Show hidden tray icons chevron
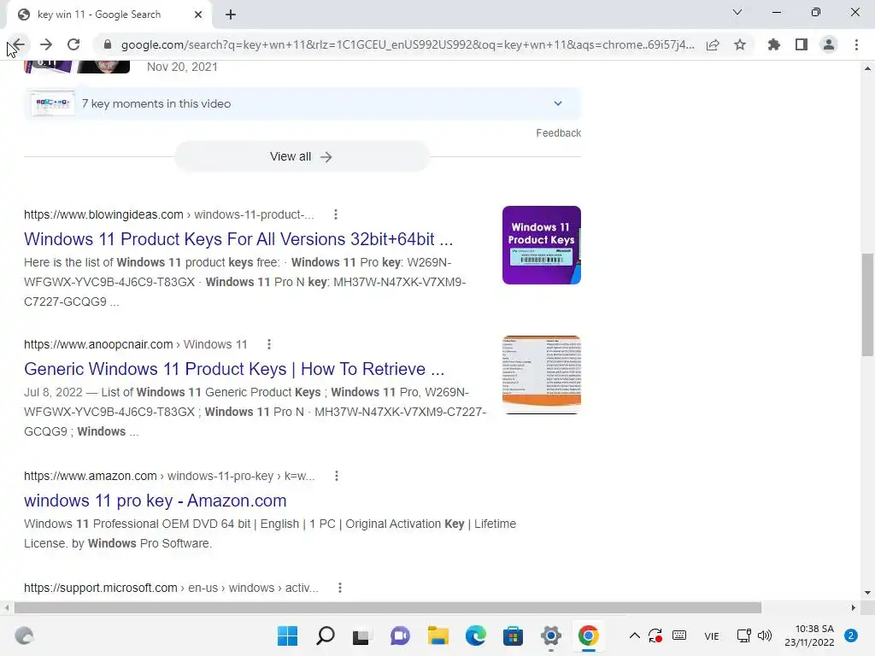This screenshot has height=656, width=875. [635, 635]
